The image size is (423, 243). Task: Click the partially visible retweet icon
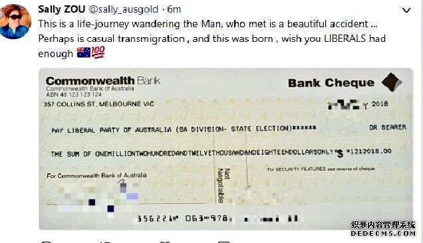(104, 242)
